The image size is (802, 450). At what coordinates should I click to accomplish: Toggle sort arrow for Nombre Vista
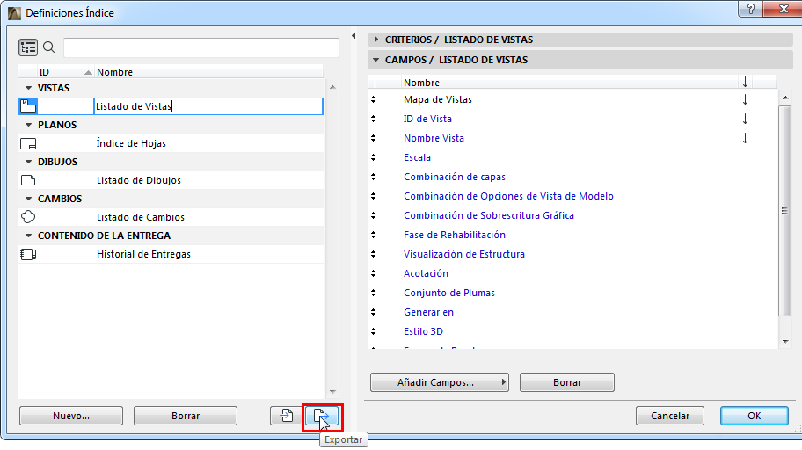(x=745, y=138)
